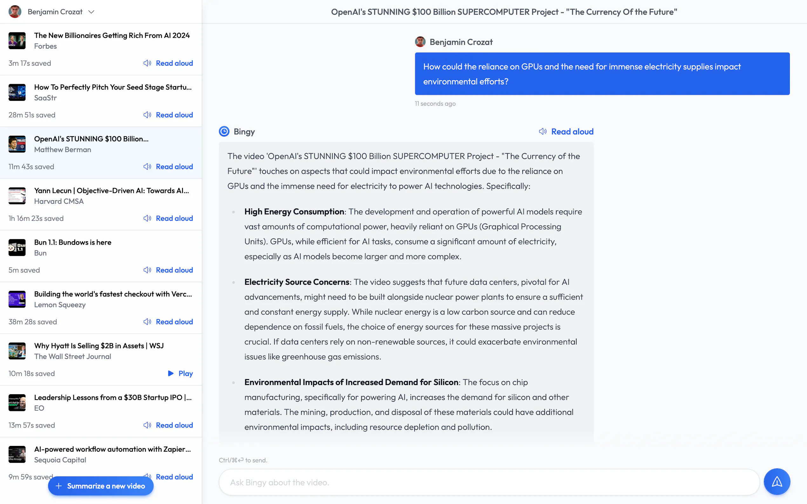Select How To Perfectly Pitch video item
The image size is (807, 504).
tap(113, 87)
